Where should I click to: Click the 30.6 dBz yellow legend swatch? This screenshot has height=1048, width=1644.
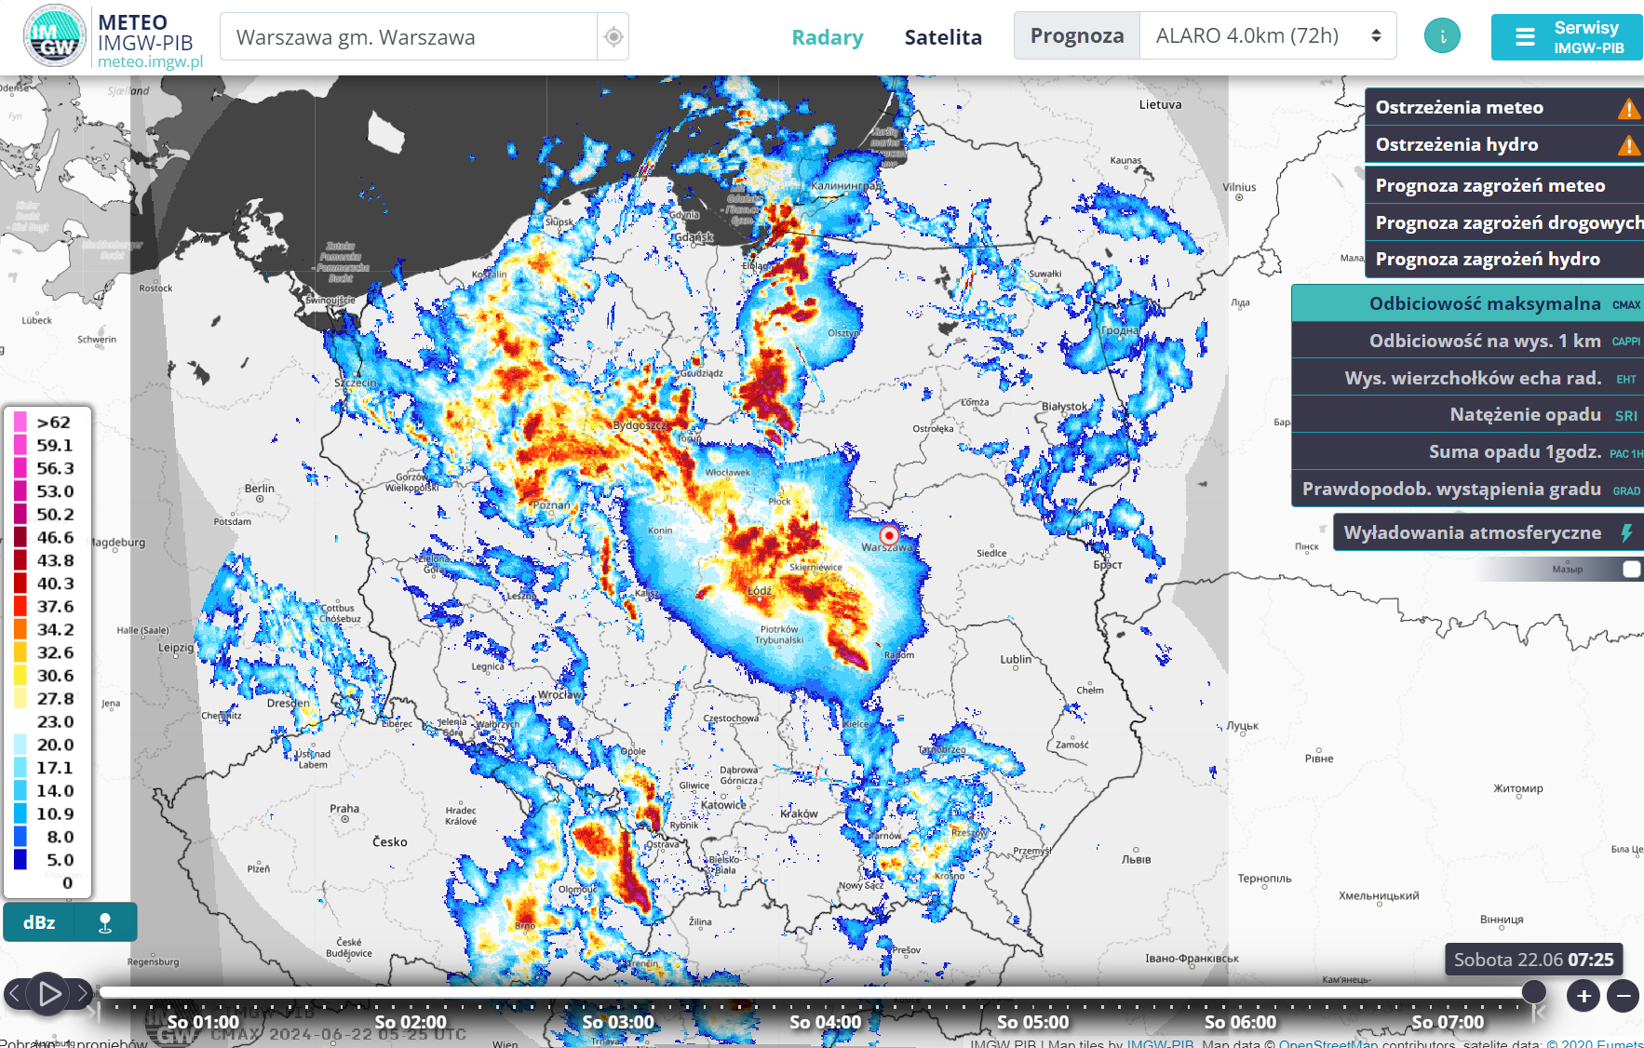(x=20, y=675)
